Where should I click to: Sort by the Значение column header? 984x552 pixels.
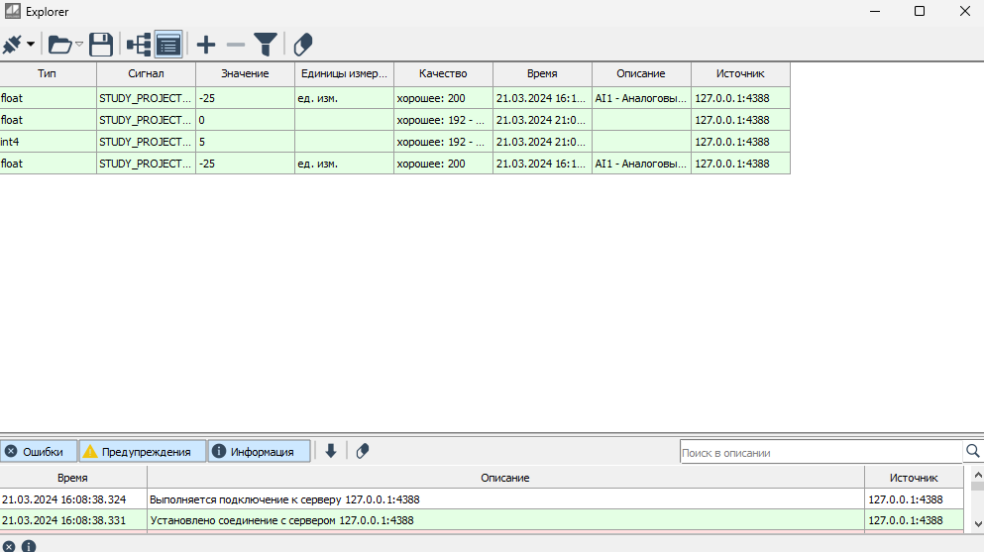(x=245, y=74)
